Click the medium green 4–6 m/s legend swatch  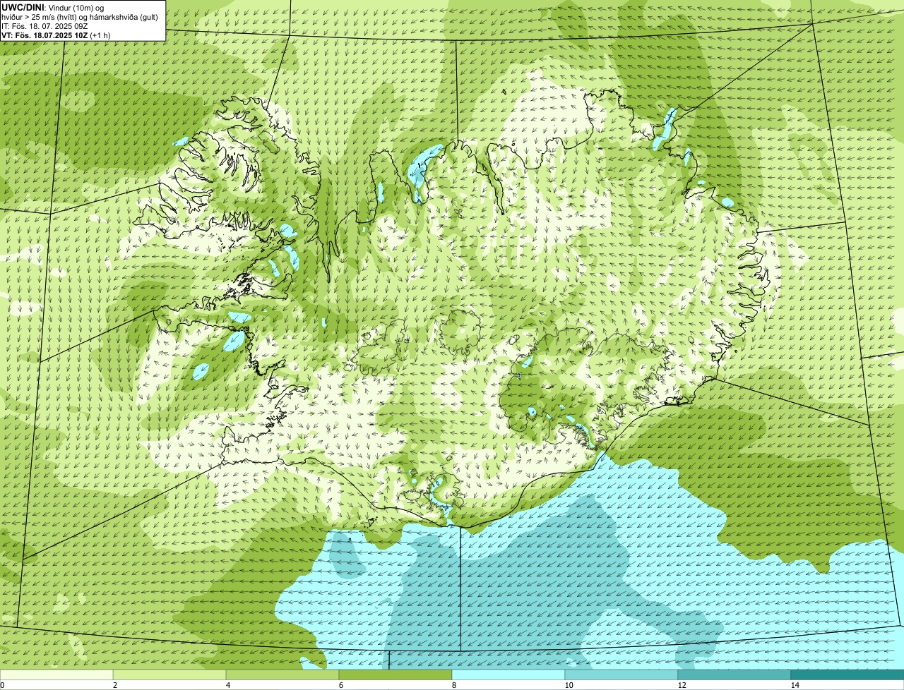click(x=282, y=674)
